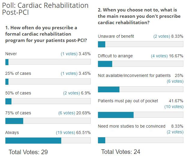Click "Need more studies to be convinced"

132,126
